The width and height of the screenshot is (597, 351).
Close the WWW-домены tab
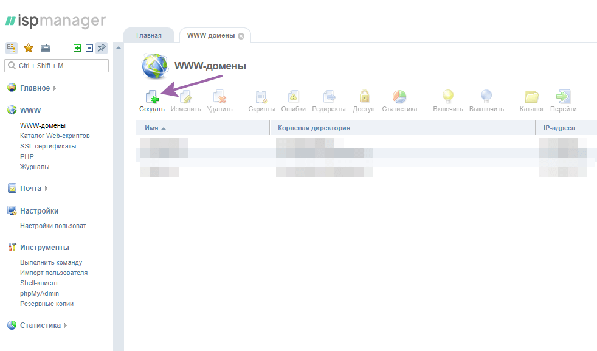click(x=241, y=36)
